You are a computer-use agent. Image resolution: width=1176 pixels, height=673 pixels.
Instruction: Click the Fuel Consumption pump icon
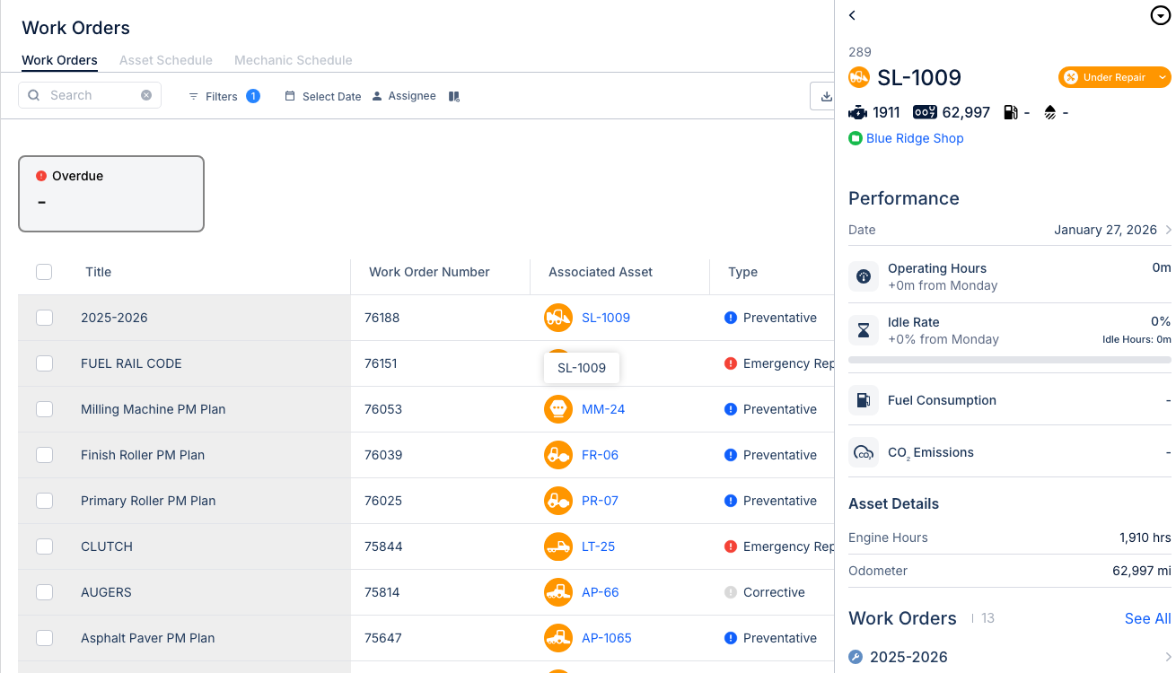864,400
